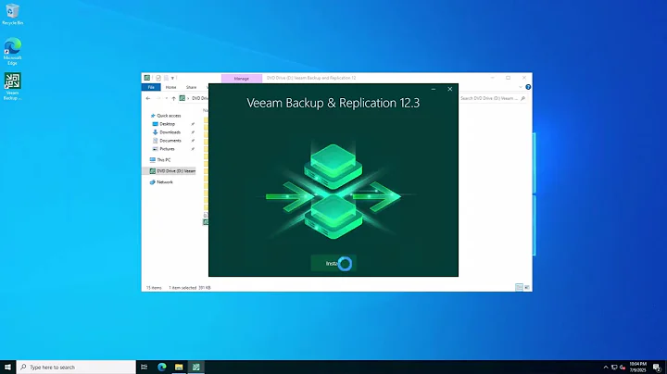The width and height of the screenshot is (667, 374).
Task: Show hidden system tray icons
Action: pos(606,368)
